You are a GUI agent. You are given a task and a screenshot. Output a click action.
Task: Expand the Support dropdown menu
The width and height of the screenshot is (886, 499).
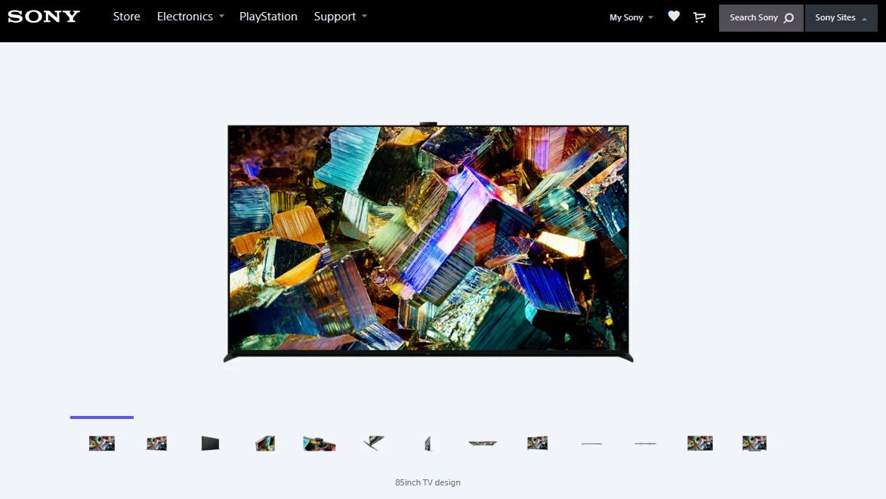coord(341,17)
